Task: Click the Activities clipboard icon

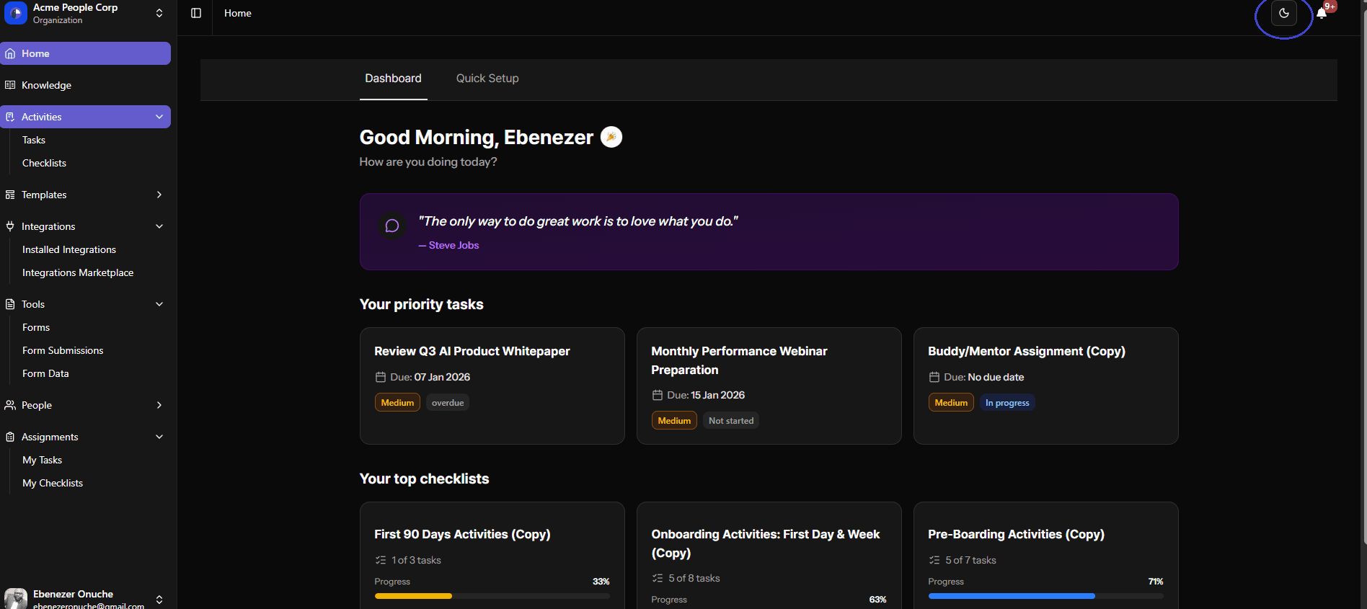Action: pyautogui.click(x=10, y=117)
